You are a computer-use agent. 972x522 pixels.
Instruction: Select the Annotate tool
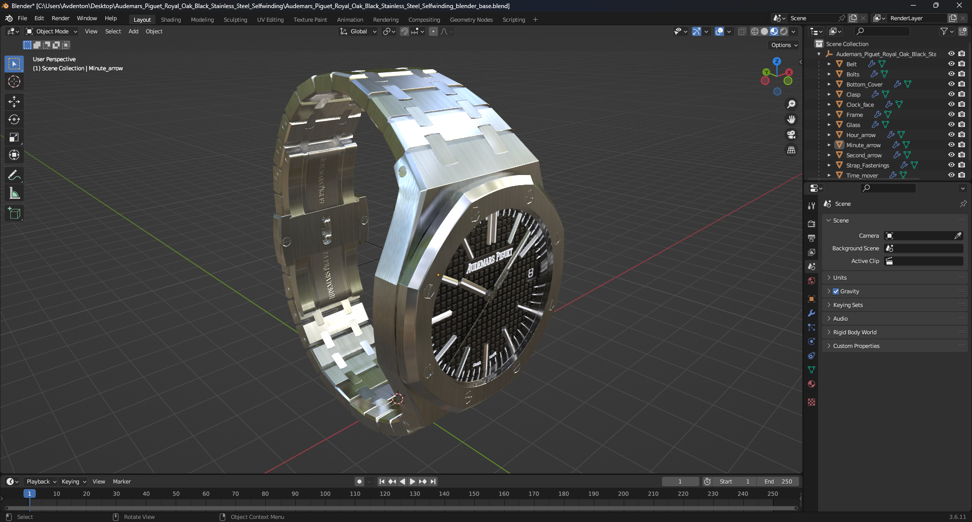(x=14, y=175)
